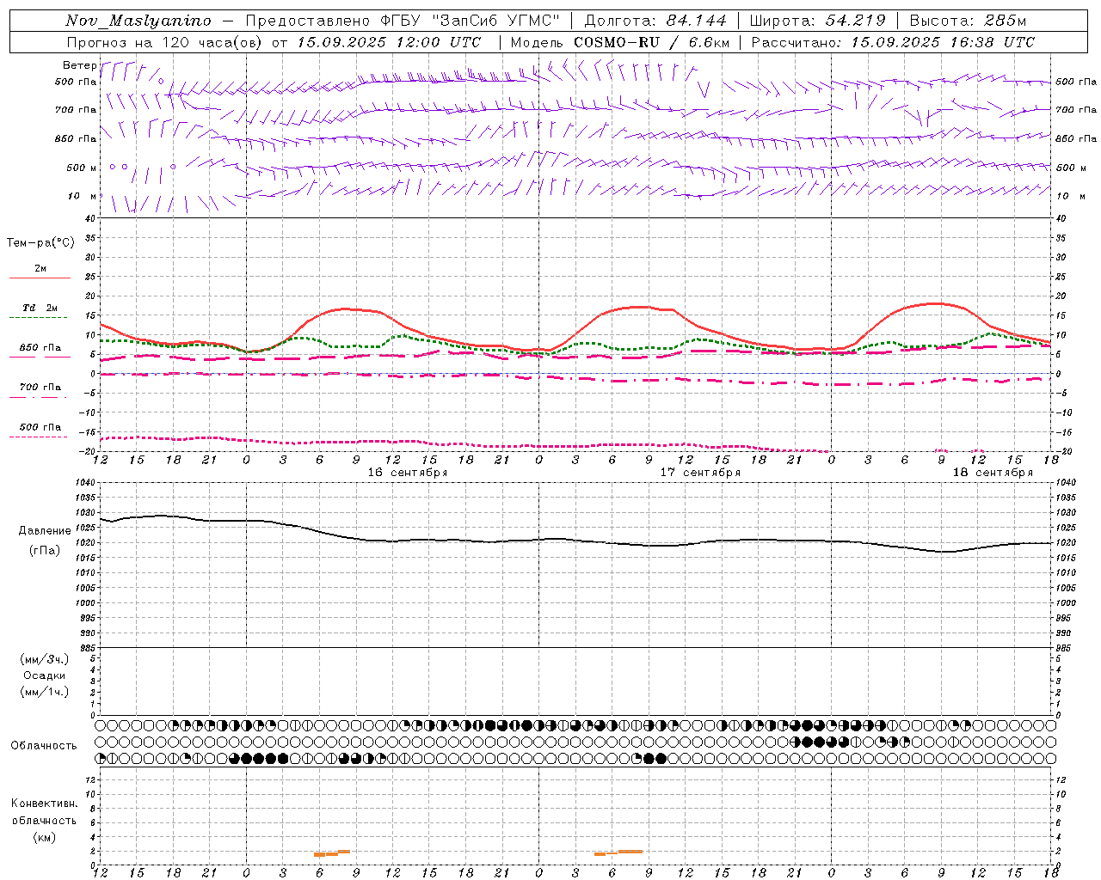Click the 17 сентября date label
1101x880 pixels.
pos(700,473)
